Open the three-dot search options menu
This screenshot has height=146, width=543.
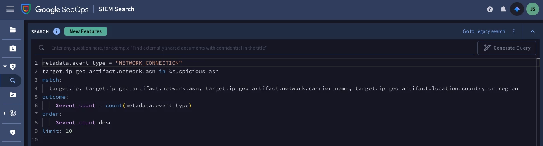(514, 31)
